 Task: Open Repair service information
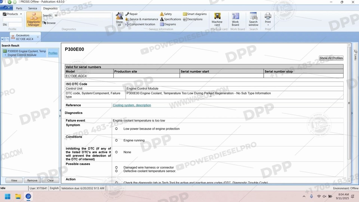point(132,14)
